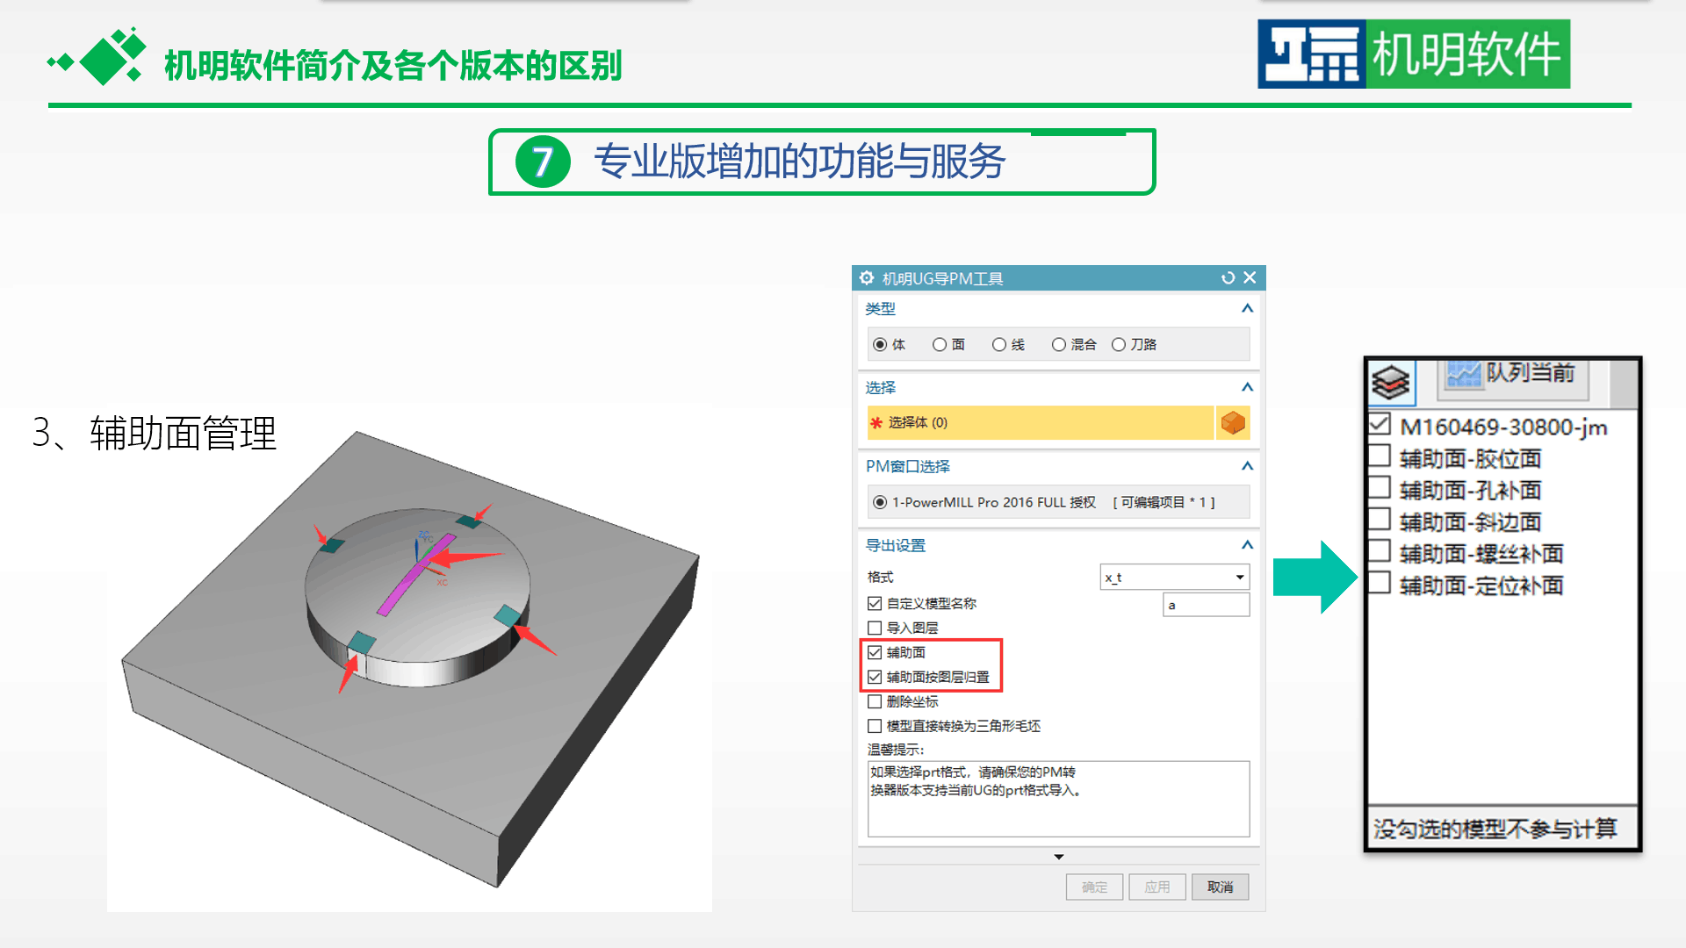1686x948 pixels.
Task: Click the layers stack icon in PowerMILL panel
Action: (1391, 383)
